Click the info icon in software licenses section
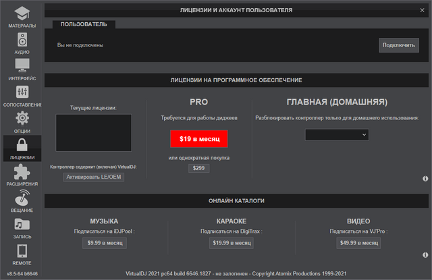Image resolution: width=432 pixels, height=280 pixels. pos(426,179)
